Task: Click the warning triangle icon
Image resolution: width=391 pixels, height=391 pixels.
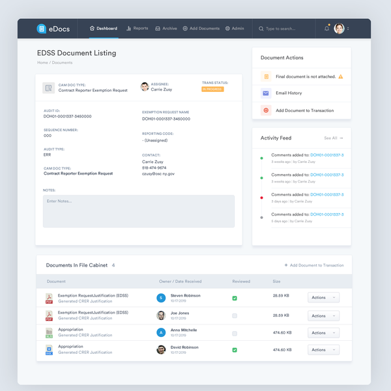Action: click(x=341, y=76)
